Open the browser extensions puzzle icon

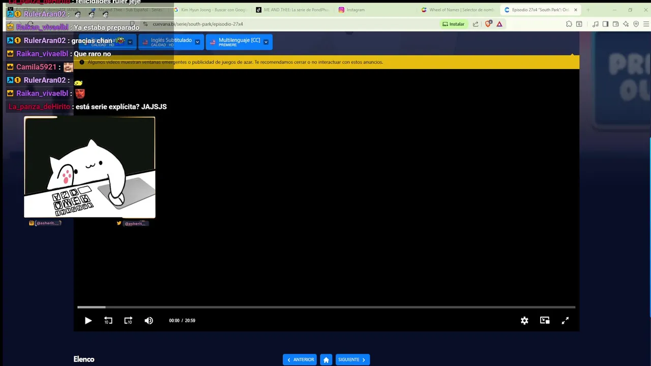coord(569,24)
